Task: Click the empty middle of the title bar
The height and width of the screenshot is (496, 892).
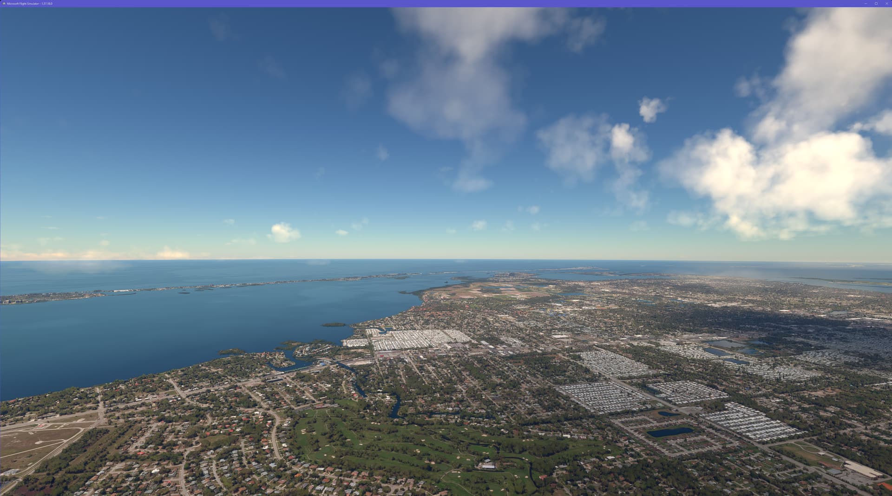Action: pos(446,3)
